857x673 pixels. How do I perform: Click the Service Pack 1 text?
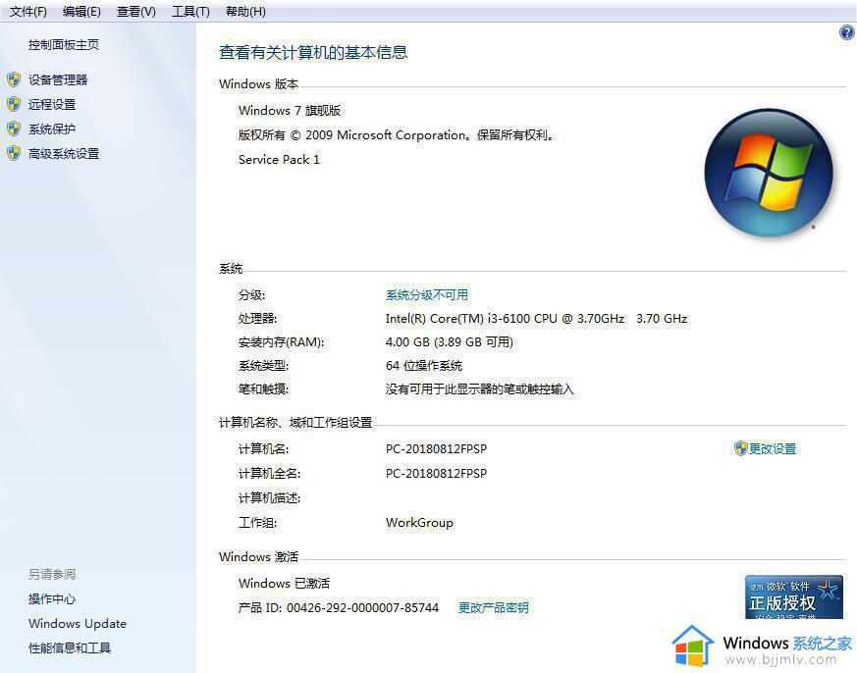pyautogui.click(x=279, y=160)
